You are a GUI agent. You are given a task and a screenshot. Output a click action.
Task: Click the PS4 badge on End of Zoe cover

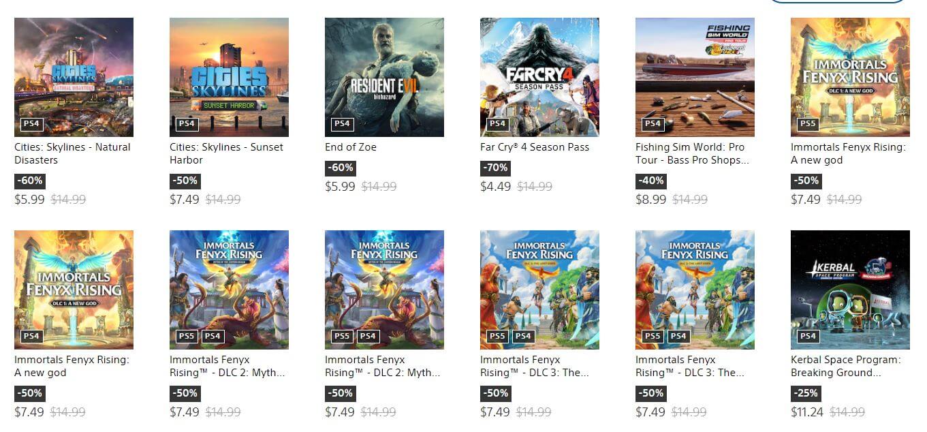pyautogui.click(x=342, y=123)
